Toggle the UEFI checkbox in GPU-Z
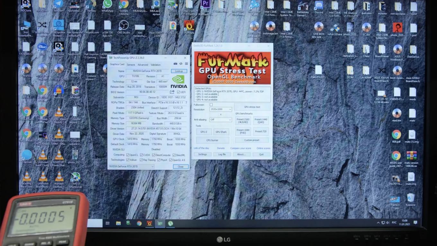This screenshot has height=246, width=437. tap(178, 92)
